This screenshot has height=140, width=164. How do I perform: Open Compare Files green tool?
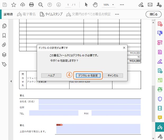coord(160,80)
